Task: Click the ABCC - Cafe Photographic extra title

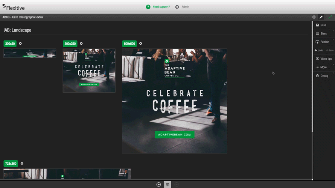Action: click(23, 17)
